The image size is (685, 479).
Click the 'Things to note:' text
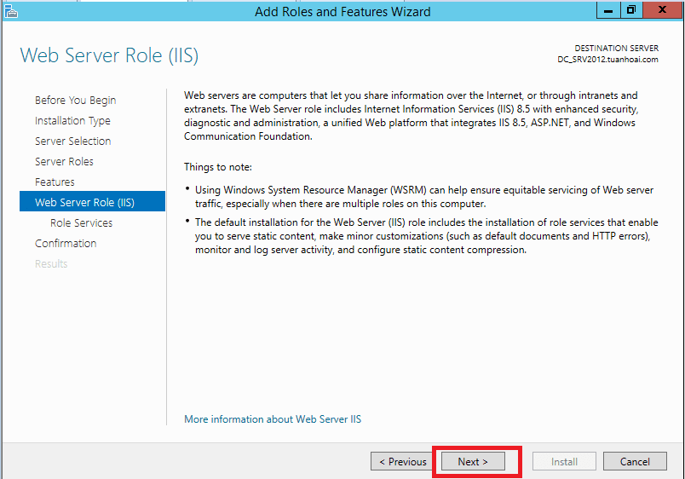[x=218, y=167]
